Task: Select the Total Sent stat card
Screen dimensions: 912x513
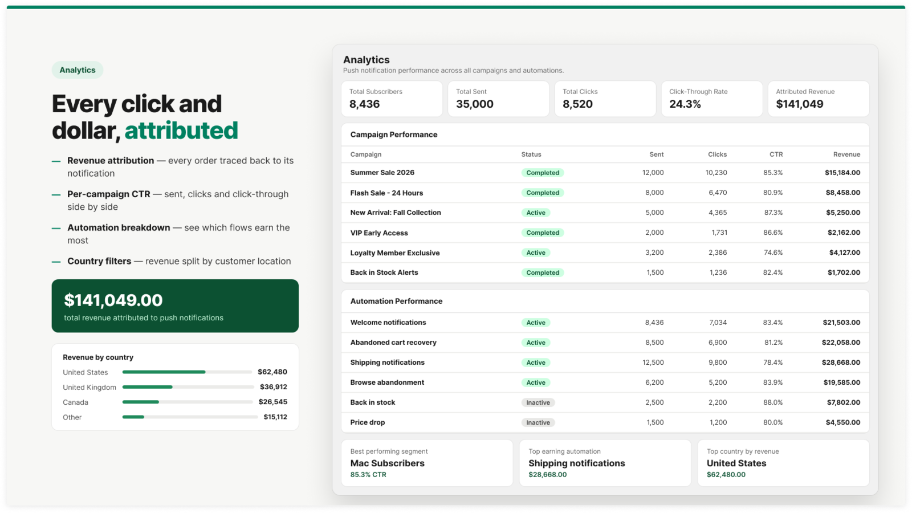Action: (498, 99)
